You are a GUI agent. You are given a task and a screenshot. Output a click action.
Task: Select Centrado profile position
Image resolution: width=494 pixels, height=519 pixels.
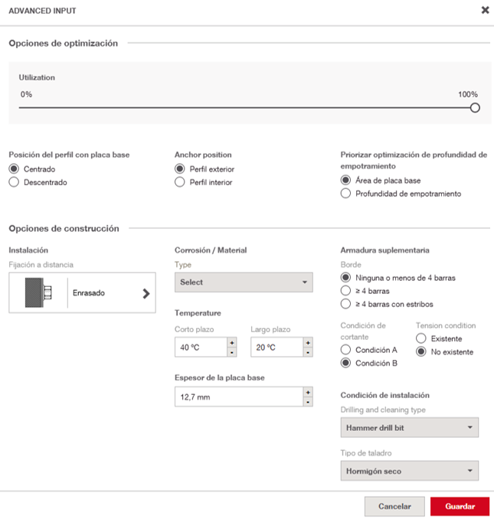[14, 169]
